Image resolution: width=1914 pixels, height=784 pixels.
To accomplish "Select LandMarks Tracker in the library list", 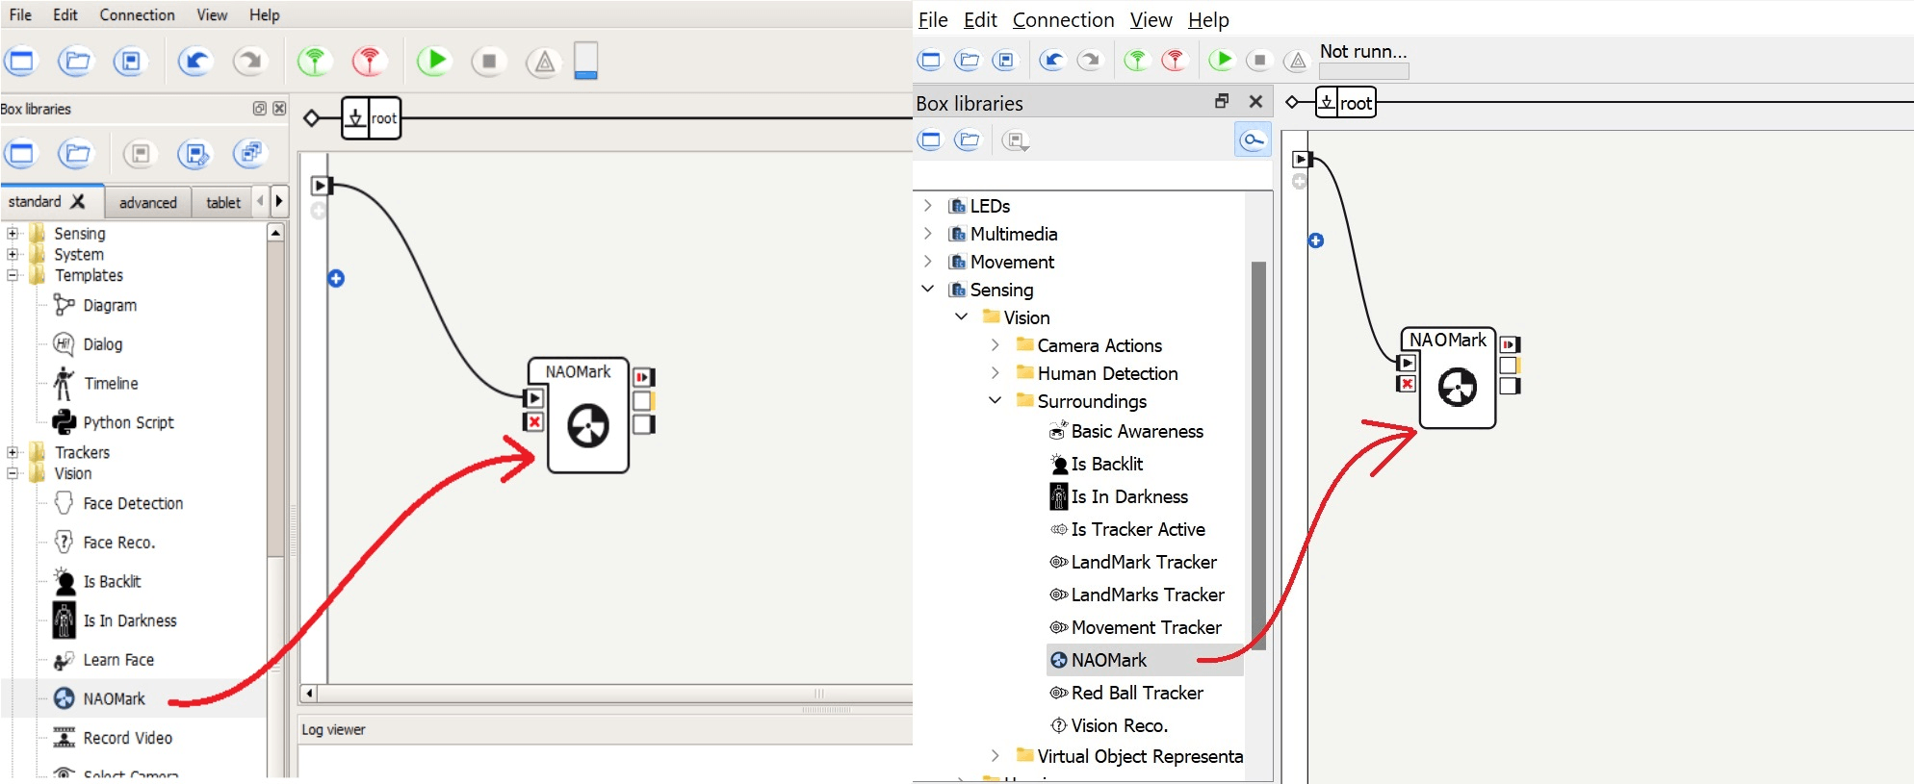I will click(1147, 594).
